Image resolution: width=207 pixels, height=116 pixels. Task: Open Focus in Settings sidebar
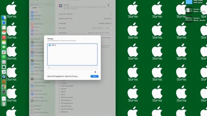(x=35, y=31)
